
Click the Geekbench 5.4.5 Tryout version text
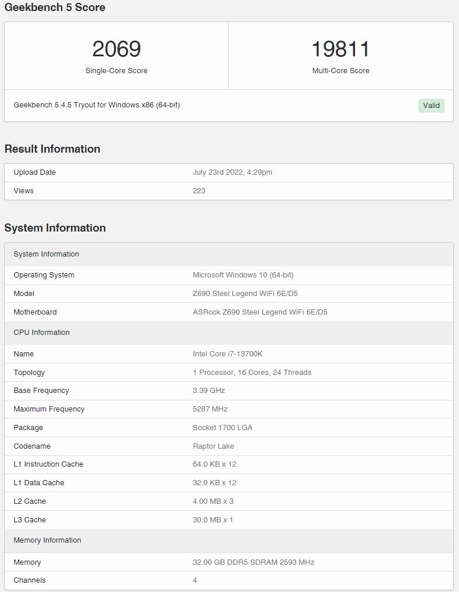tap(97, 105)
